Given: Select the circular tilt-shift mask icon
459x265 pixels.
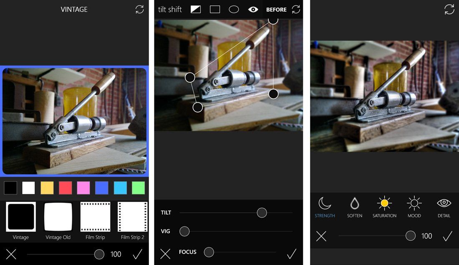Looking at the screenshot, I should [234, 9].
